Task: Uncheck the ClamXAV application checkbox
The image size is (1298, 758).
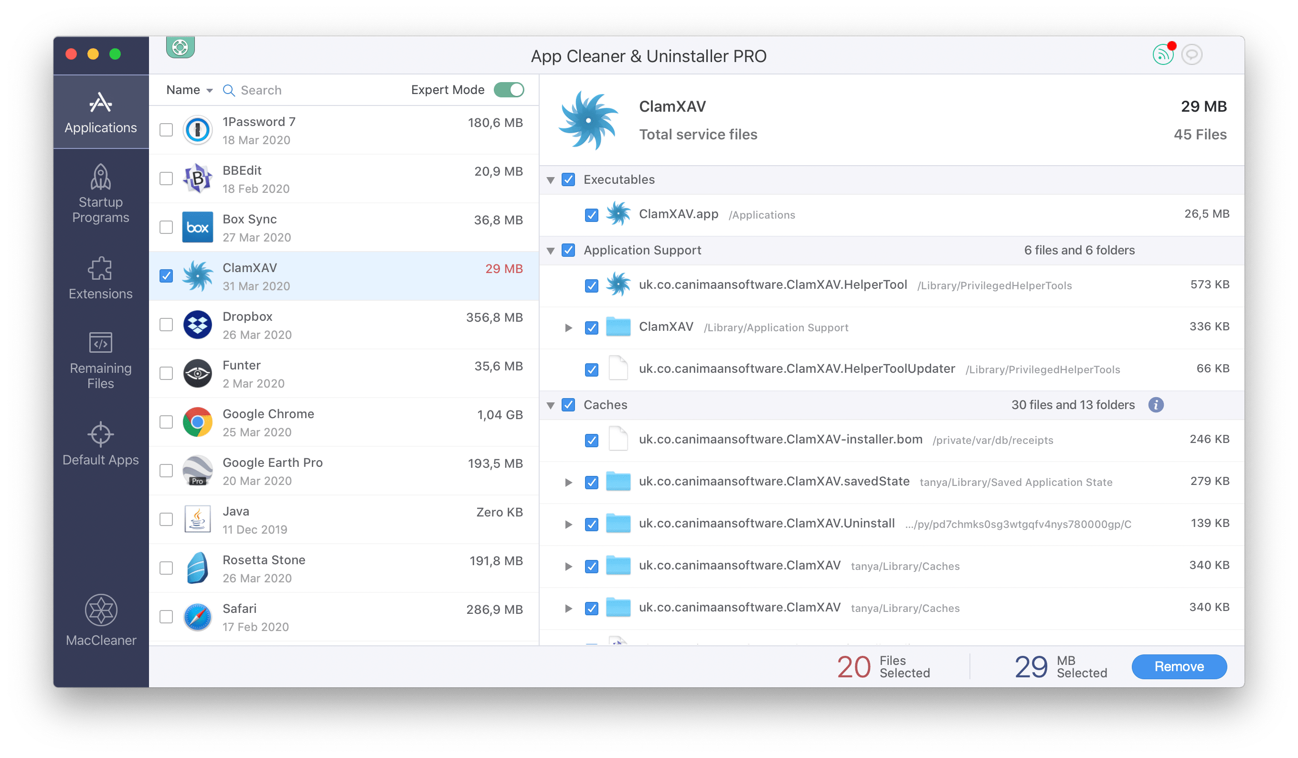Action: [168, 275]
